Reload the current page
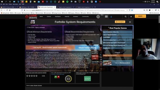 click(x=7, y=10)
